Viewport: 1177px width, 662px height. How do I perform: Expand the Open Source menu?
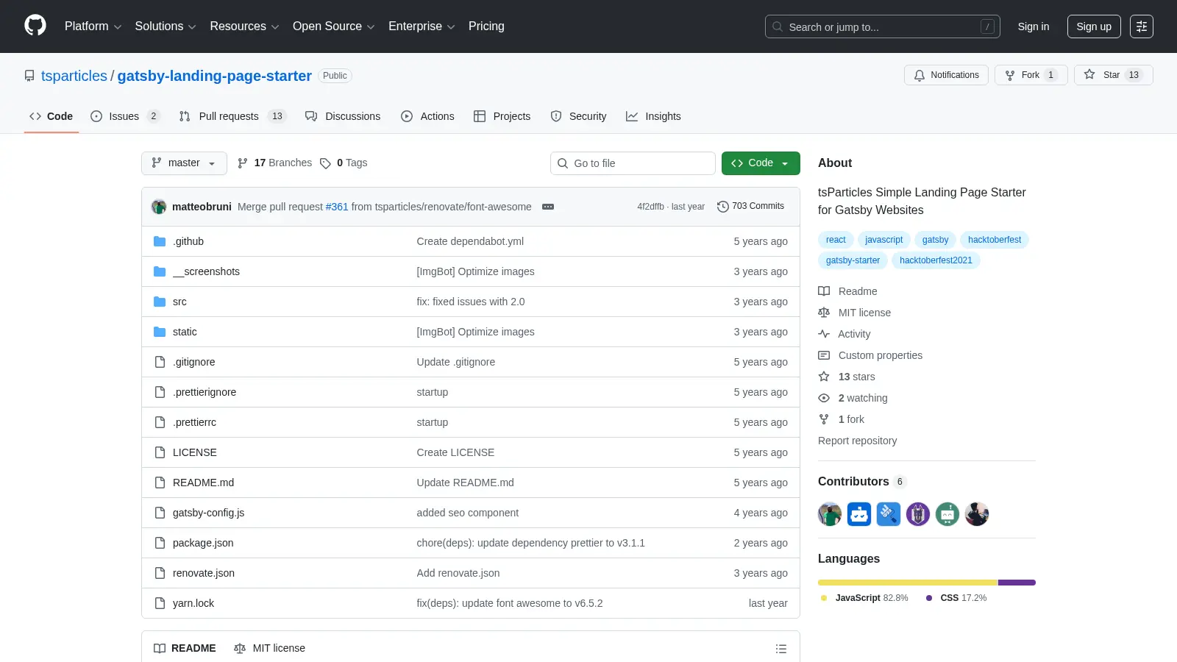pyautogui.click(x=334, y=26)
